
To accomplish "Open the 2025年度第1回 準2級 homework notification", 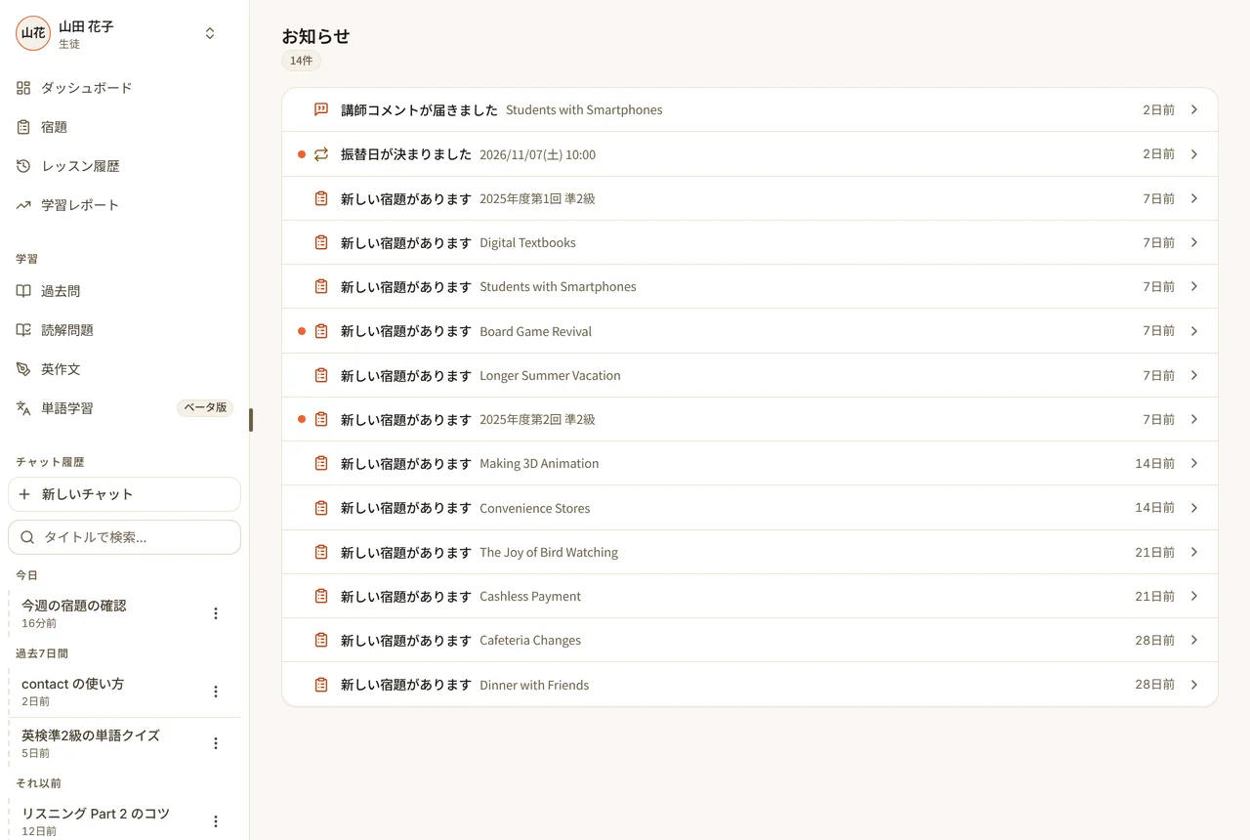I will [750, 198].
